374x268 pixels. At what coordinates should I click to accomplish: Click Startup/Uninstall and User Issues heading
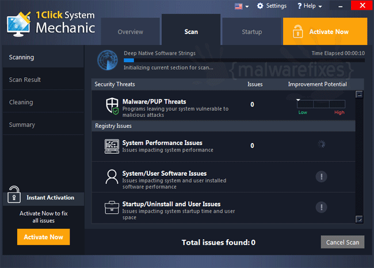[171, 204]
